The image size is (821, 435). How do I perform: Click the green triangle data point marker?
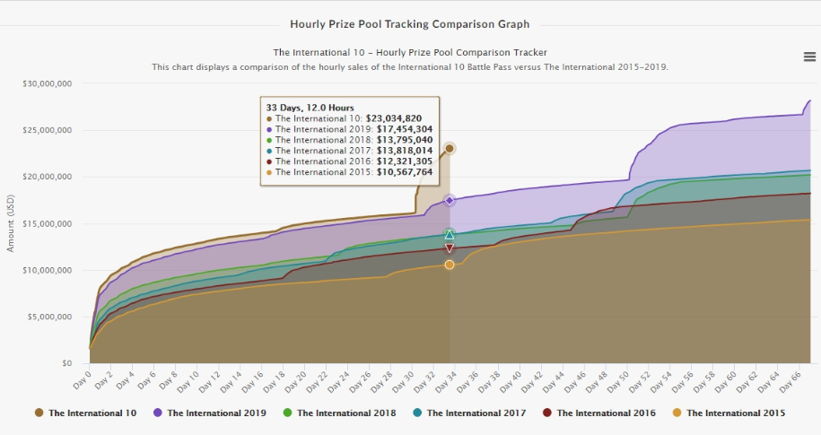(450, 235)
